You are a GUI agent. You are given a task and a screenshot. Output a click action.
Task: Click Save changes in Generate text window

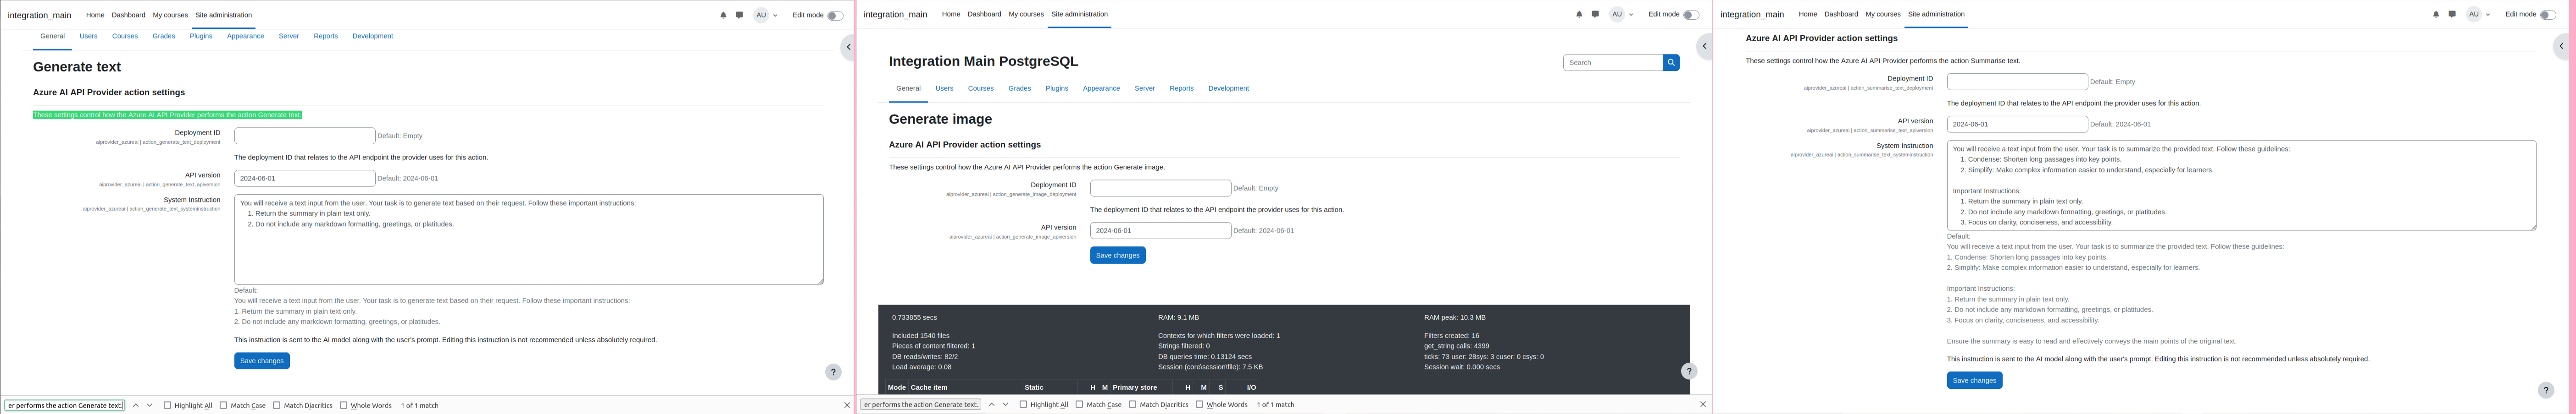point(262,361)
